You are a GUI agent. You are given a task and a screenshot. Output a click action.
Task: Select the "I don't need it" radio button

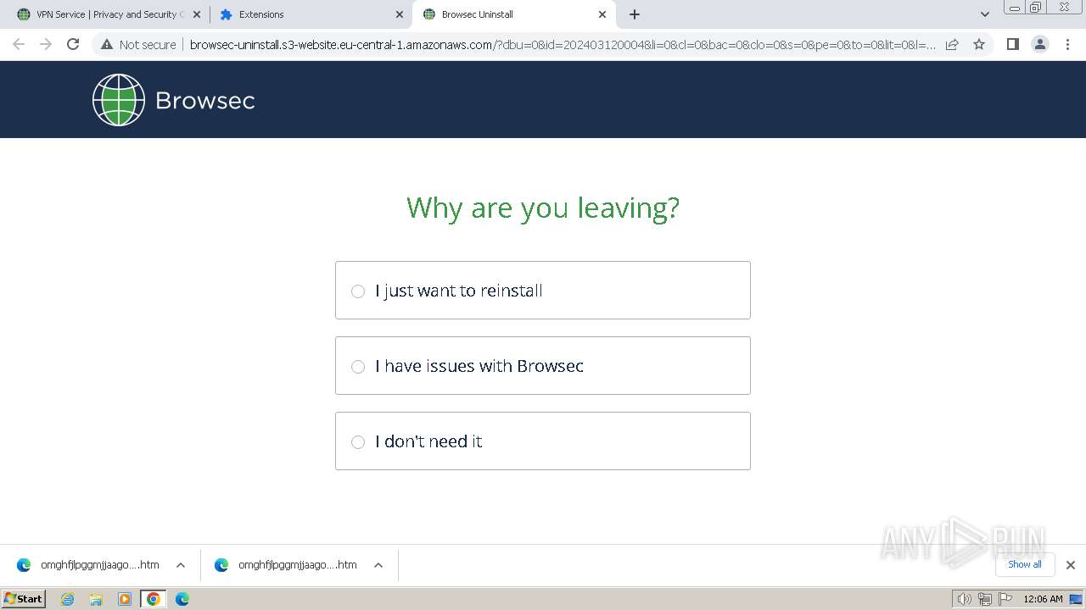pyautogui.click(x=358, y=441)
